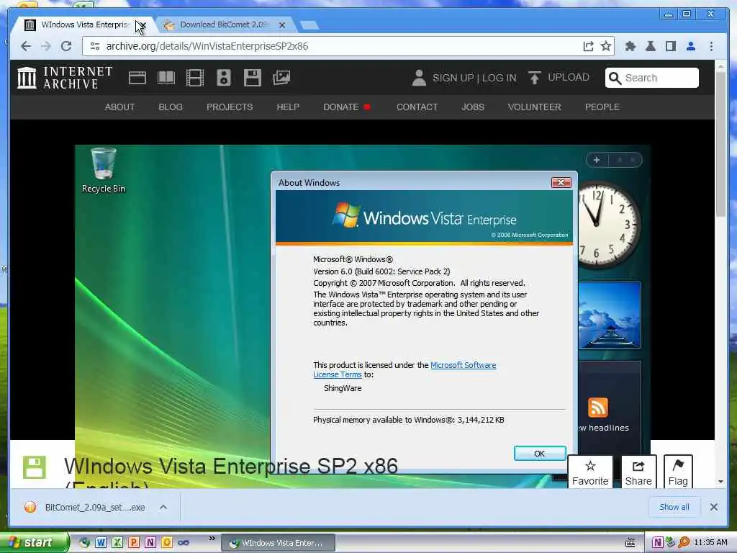
Task: Click the upload arrow icon
Action: tap(535, 78)
